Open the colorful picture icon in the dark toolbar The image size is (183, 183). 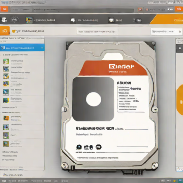(x=29, y=20)
